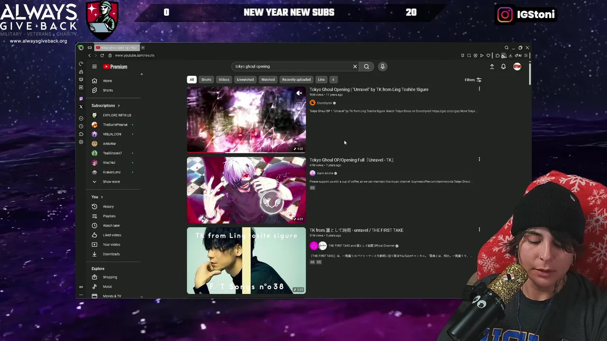The width and height of the screenshot is (607, 341).
Task: Open the YouTube hamburger guide menu
Action: click(94, 67)
